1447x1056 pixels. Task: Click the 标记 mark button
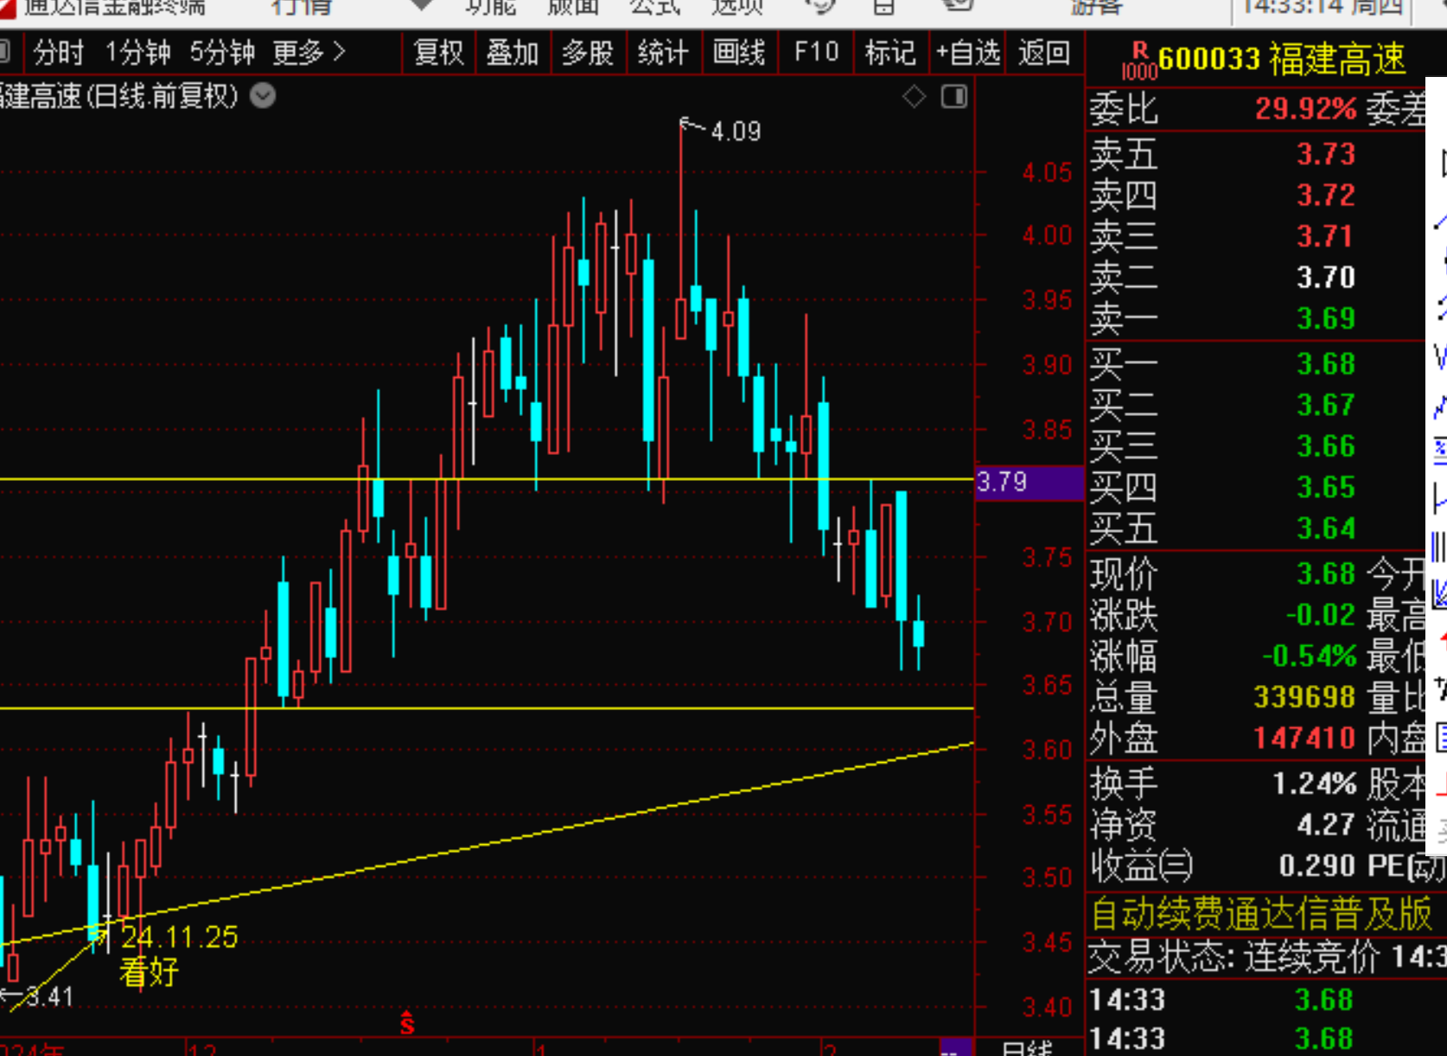(x=890, y=53)
